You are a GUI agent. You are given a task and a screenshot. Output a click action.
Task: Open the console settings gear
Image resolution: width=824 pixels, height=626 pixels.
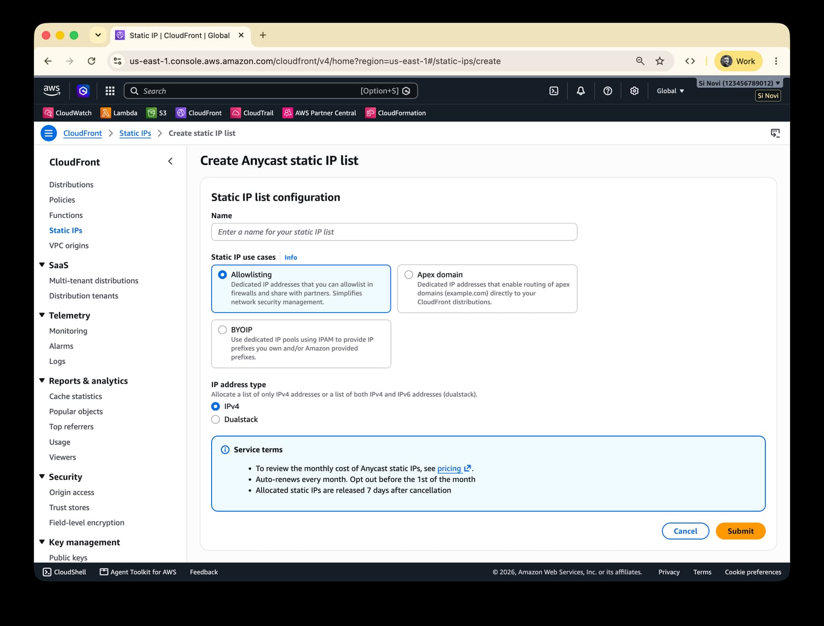point(634,91)
